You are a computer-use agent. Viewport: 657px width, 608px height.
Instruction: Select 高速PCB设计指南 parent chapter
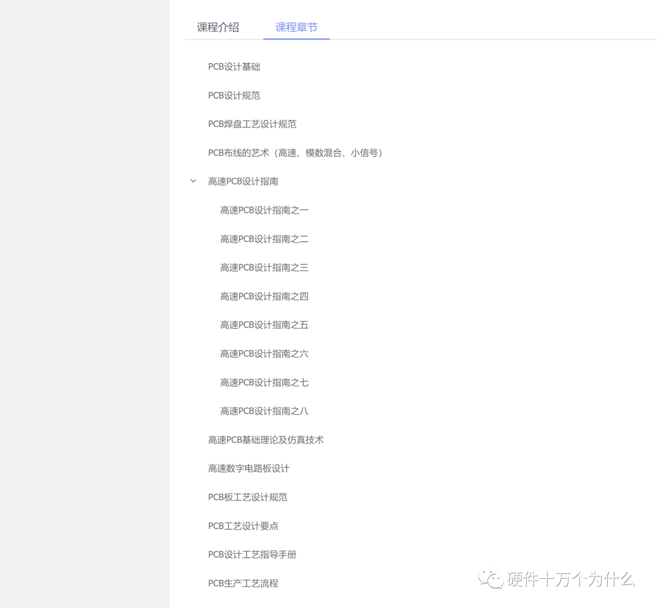[x=243, y=181]
